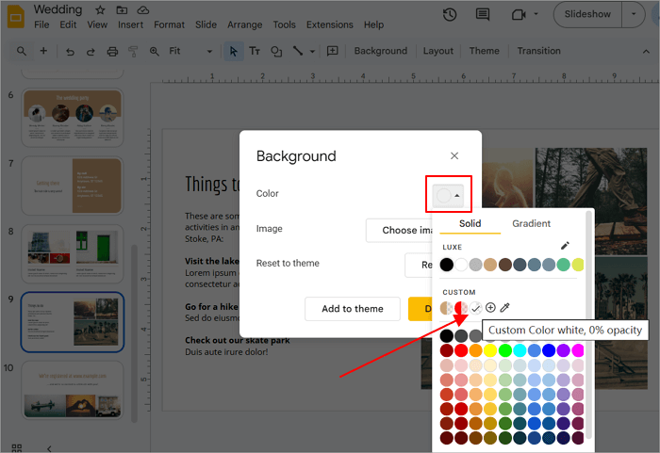Star the Wedding presentation
This screenshot has width=660, height=453.
click(x=100, y=9)
